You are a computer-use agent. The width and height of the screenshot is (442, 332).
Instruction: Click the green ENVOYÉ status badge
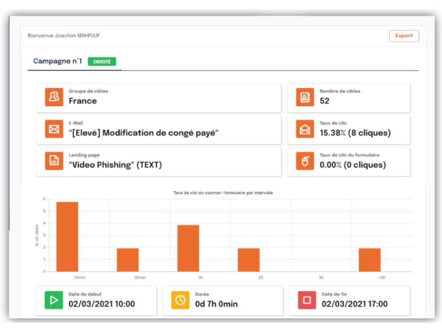click(x=102, y=61)
